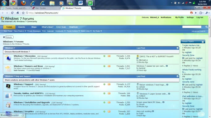The height and width of the screenshot is (118, 211).
Task: Launch Internet Explorer from taskbar
Action: (33, 3)
